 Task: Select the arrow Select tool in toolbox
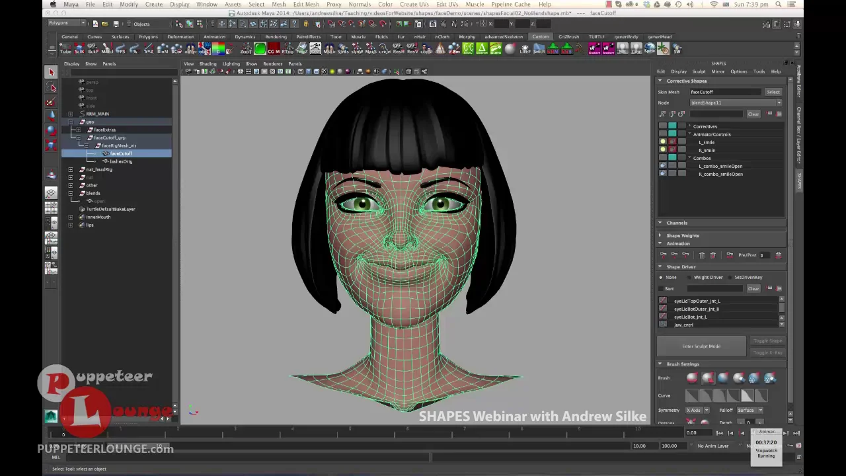tap(51, 72)
